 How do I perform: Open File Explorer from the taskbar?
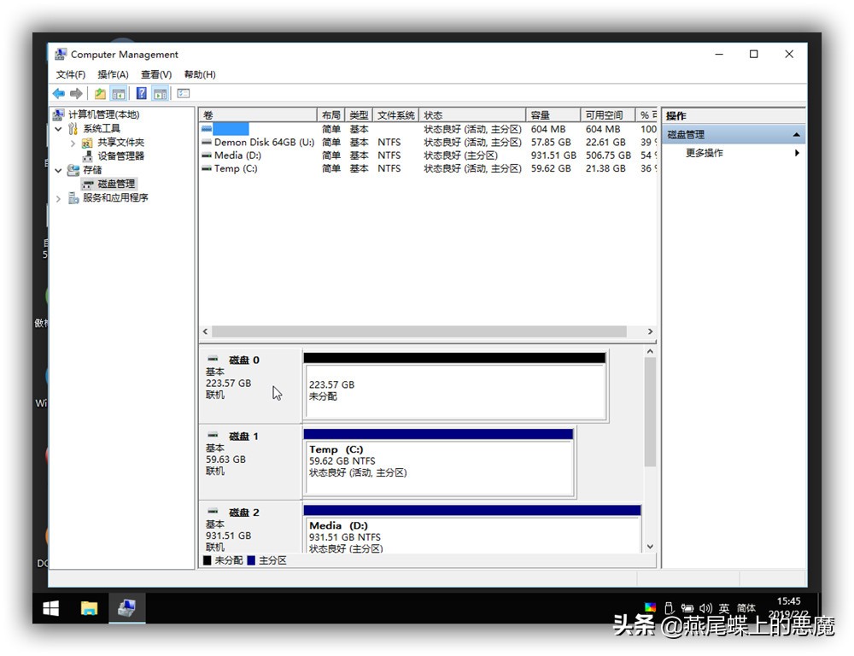(x=90, y=608)
